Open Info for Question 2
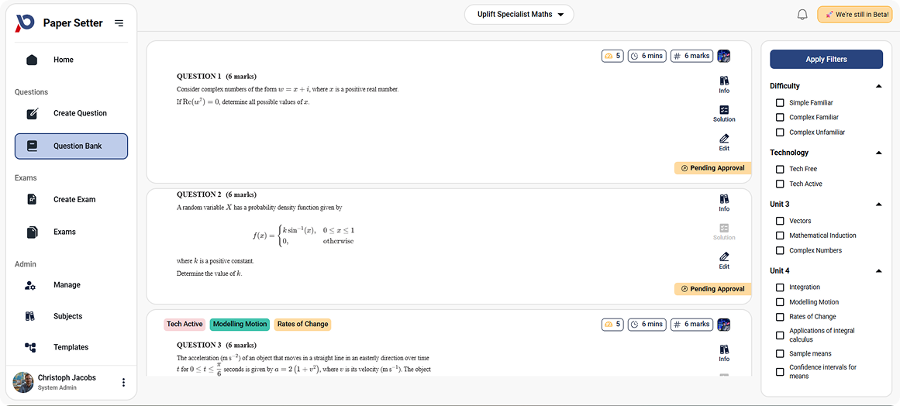The image size is (900, 406). [724, 202]
